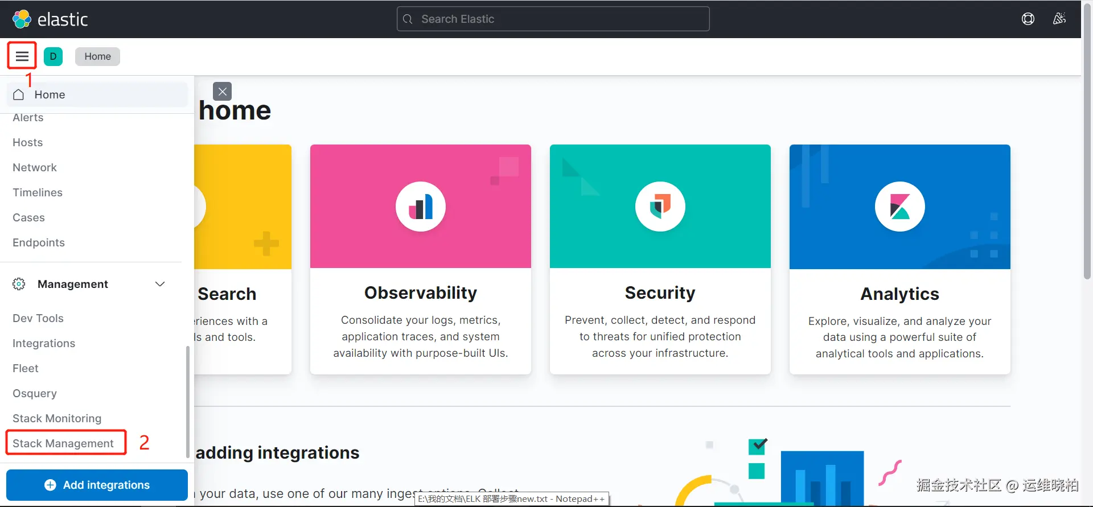This screenshot has width=1093, height=507.
Task: Click the sidebar navigation scrollbar
Action: [187, 402]
